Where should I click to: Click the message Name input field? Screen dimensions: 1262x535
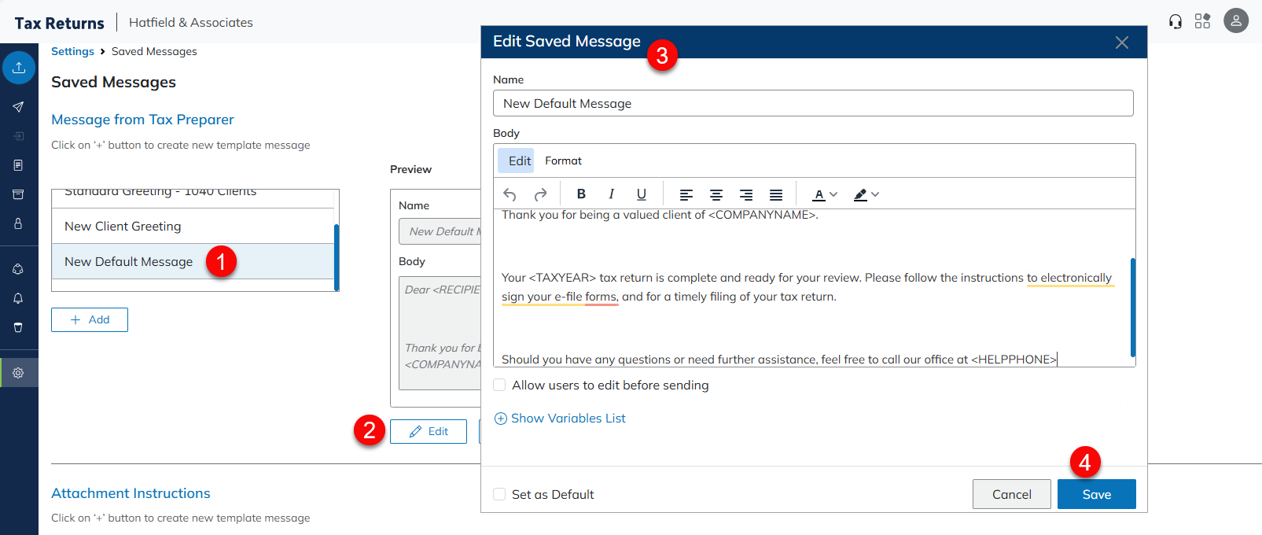tap(813, 103)
